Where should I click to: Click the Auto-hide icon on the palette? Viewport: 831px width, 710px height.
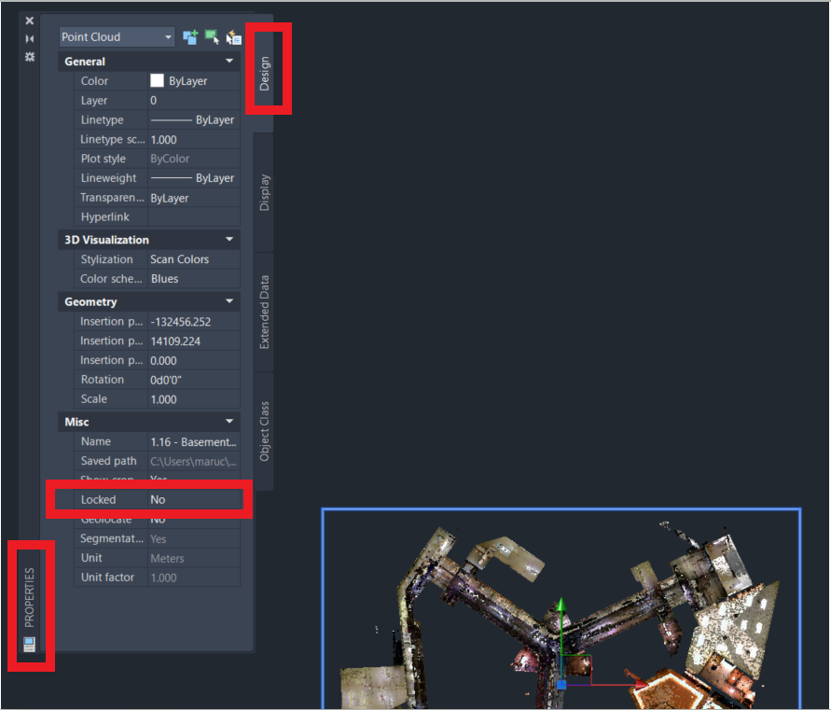[29, 38]
